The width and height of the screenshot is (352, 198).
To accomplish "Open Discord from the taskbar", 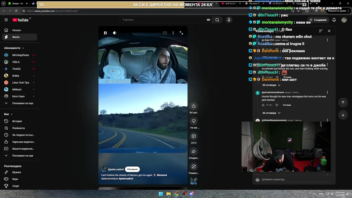I will click(x=191, y=194).
